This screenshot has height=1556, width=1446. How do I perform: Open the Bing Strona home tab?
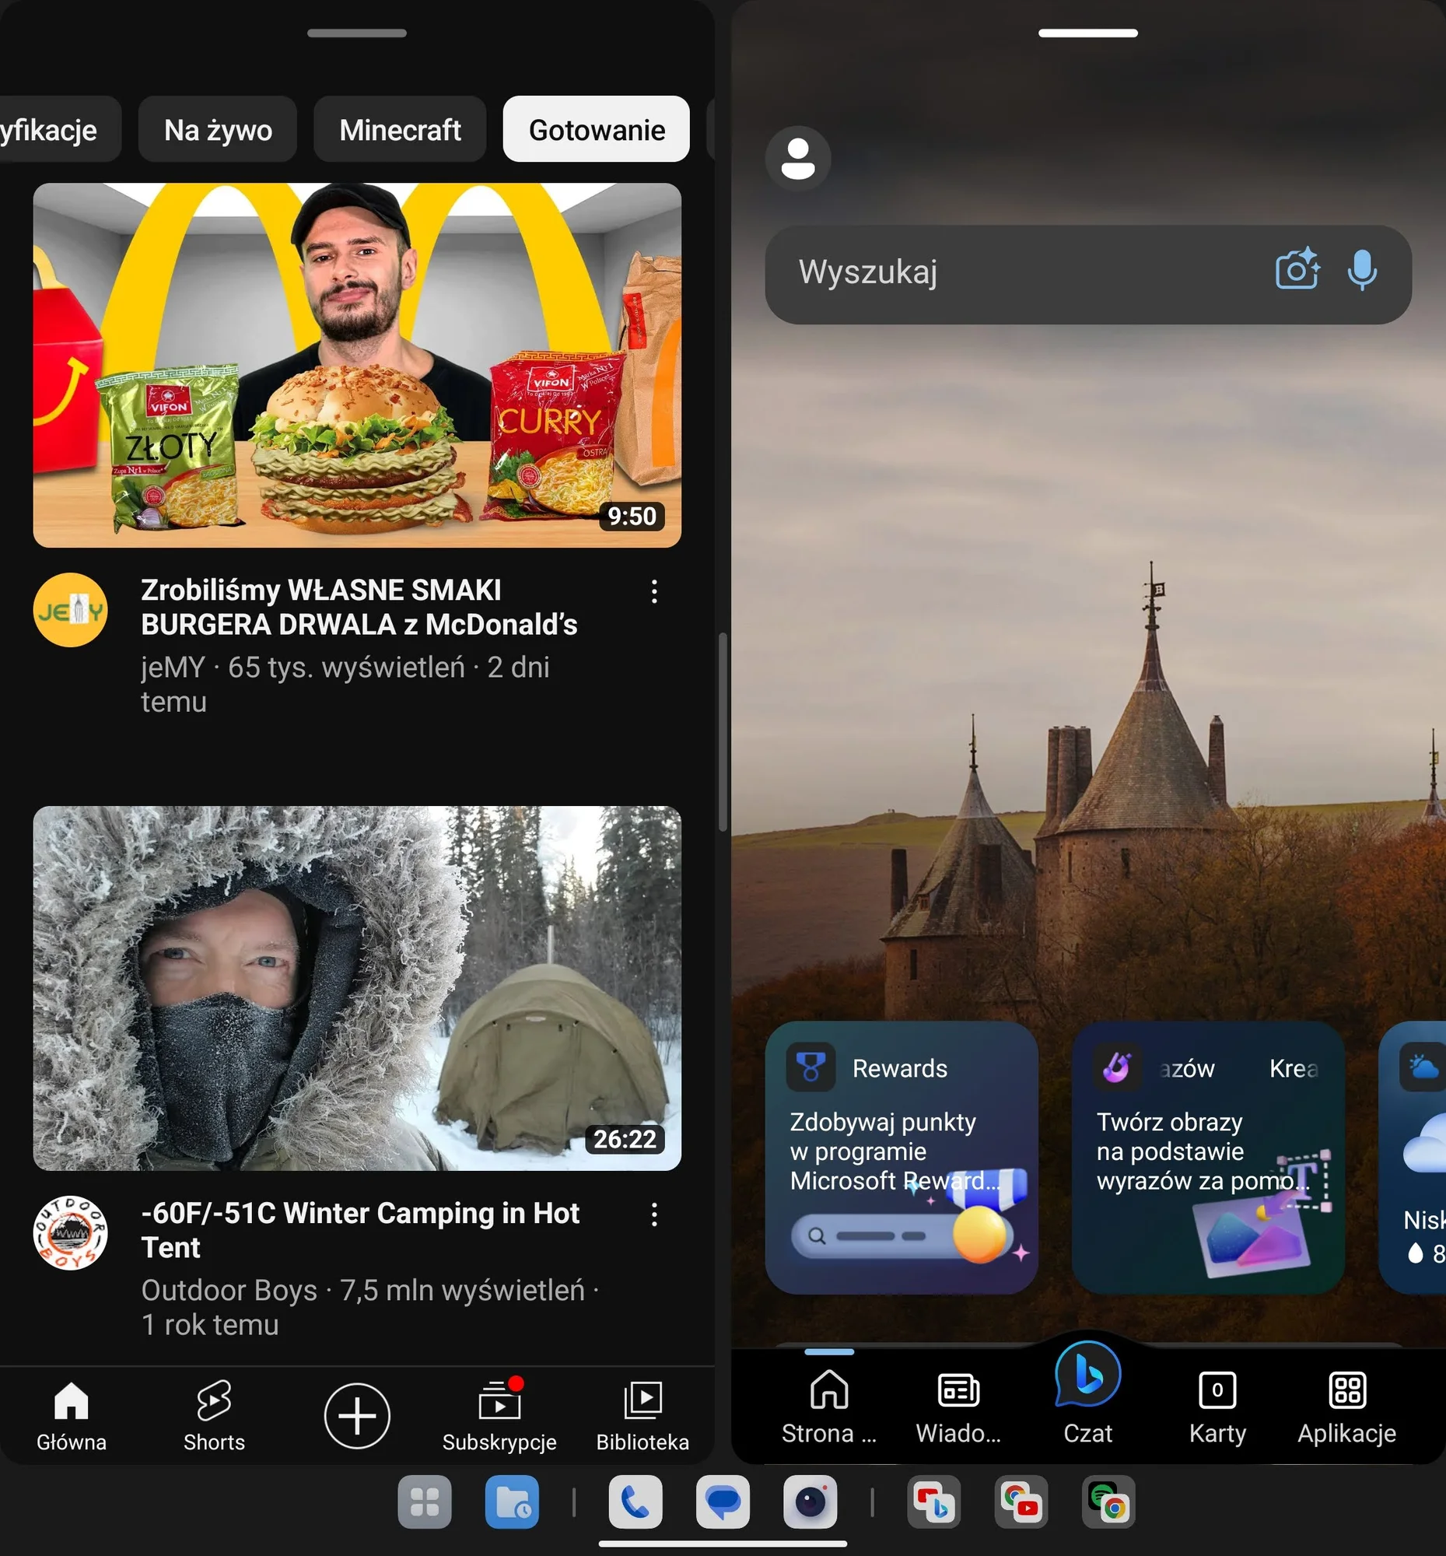(828, 1407)
